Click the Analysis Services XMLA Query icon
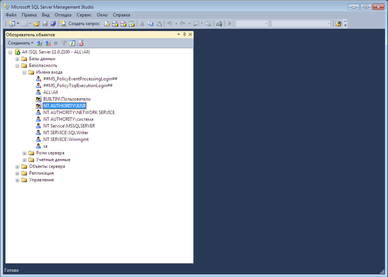 (132, 24)
